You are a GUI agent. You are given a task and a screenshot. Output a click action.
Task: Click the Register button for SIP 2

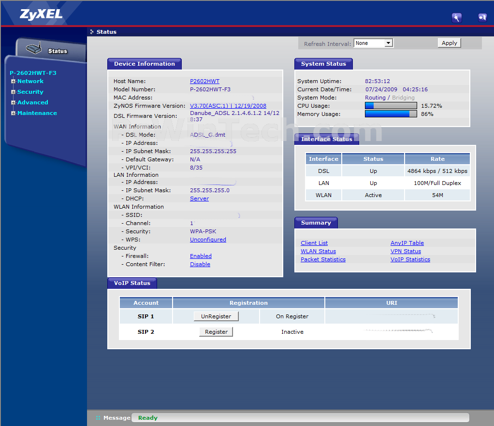click(x=216, y=331)
